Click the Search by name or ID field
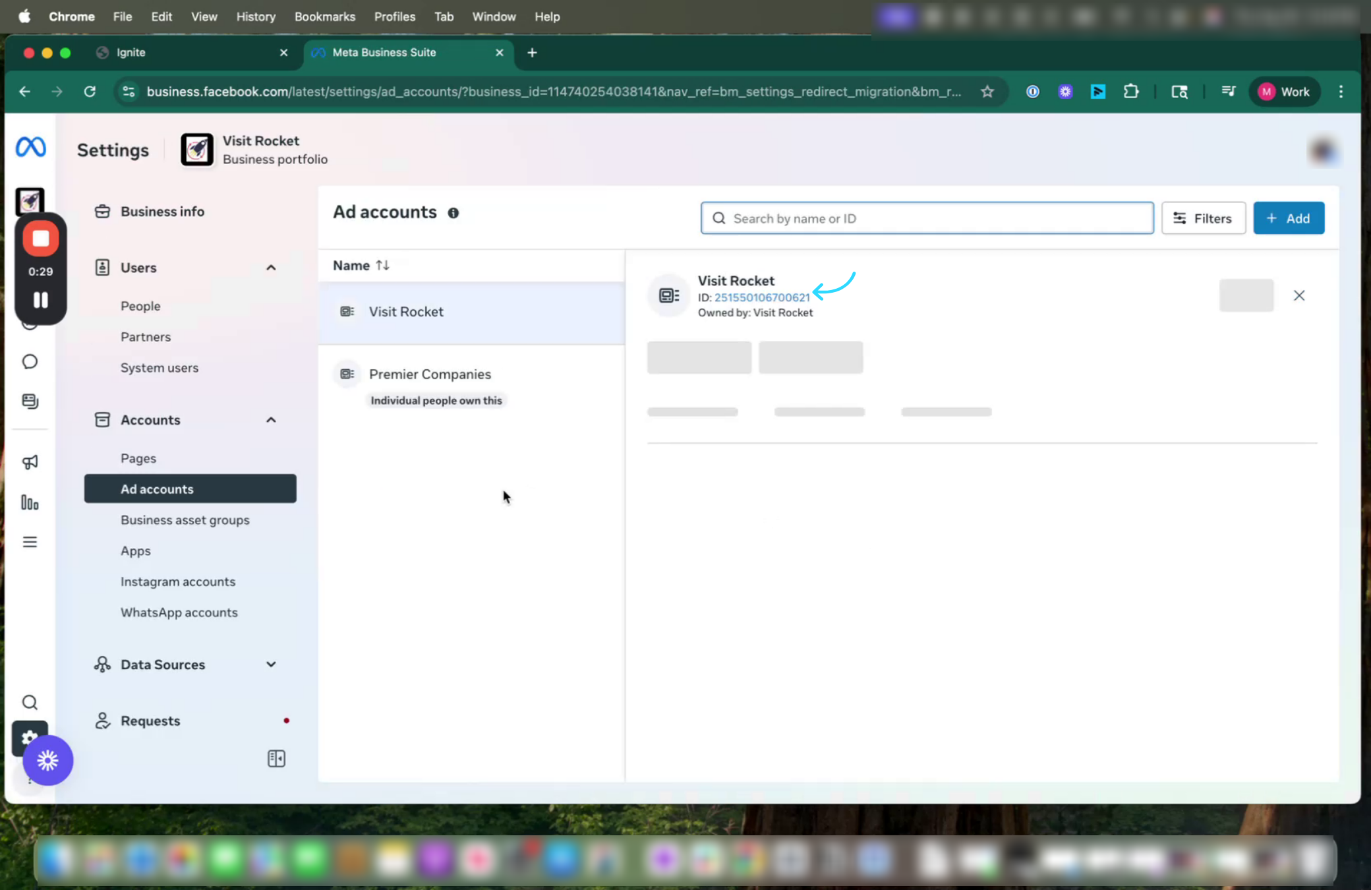 coord(927,218)
